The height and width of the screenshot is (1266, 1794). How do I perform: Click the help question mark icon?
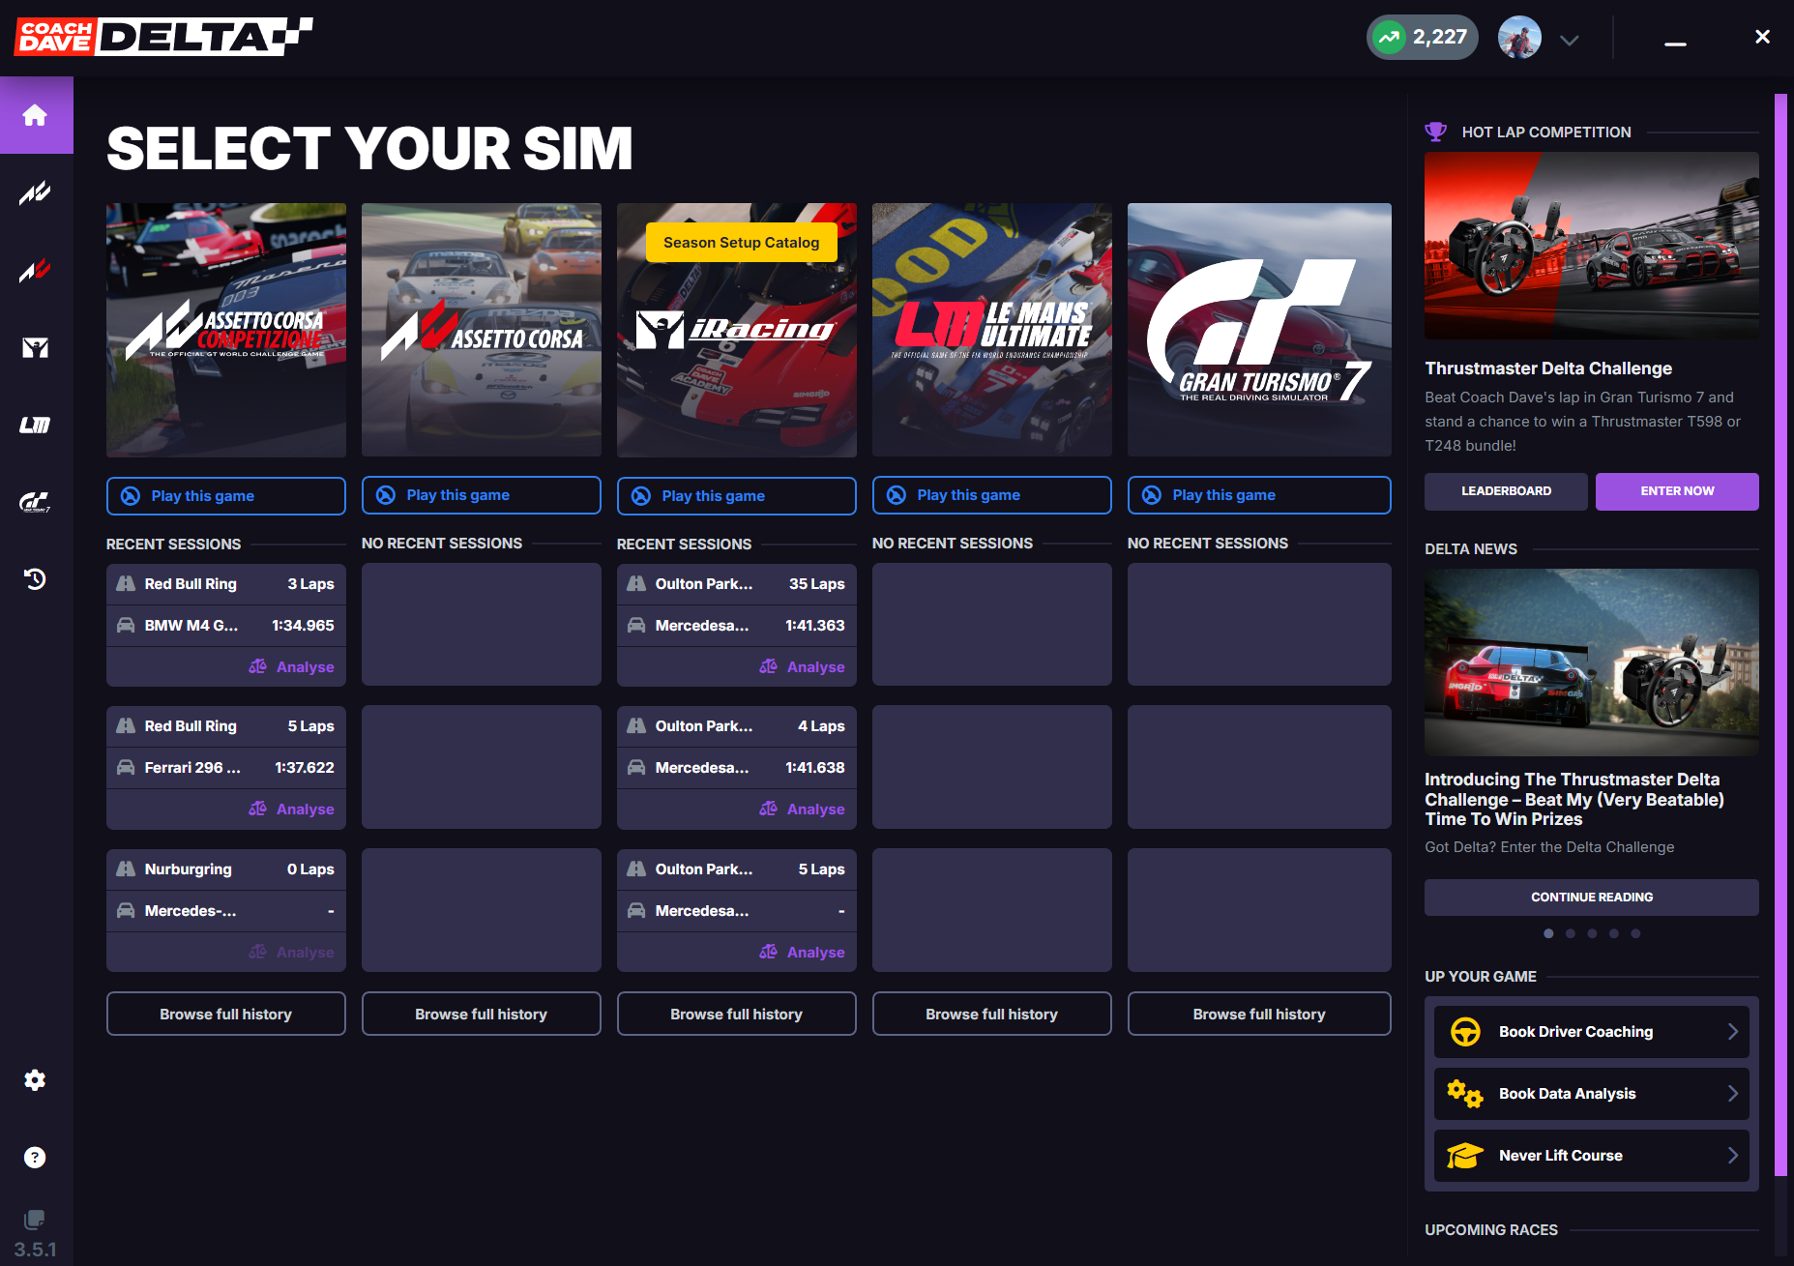pyautogui.click(x=35, y=1158)
